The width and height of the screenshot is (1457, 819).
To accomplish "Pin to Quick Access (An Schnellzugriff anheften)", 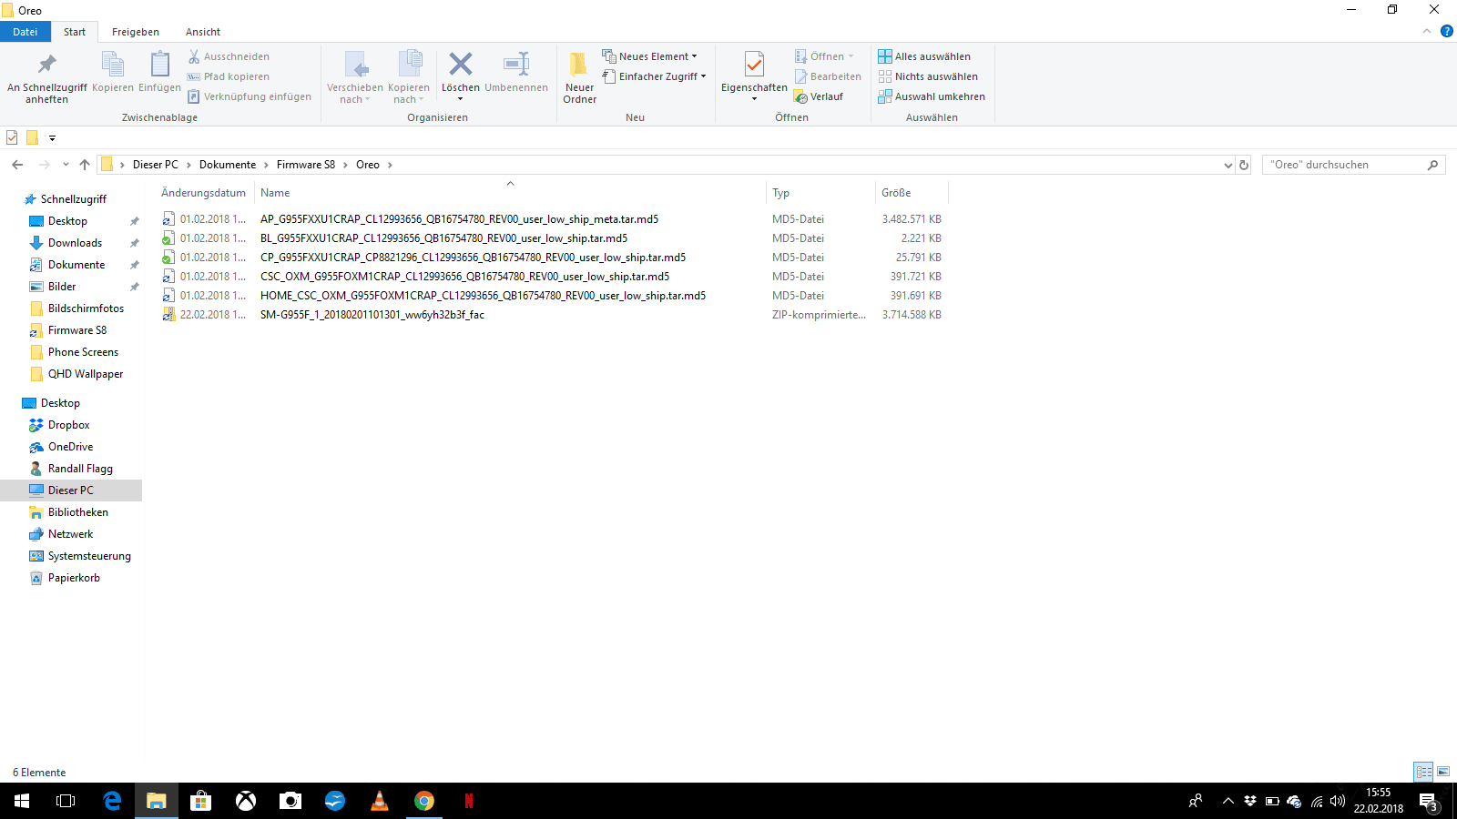I will [x=47, y=77].
